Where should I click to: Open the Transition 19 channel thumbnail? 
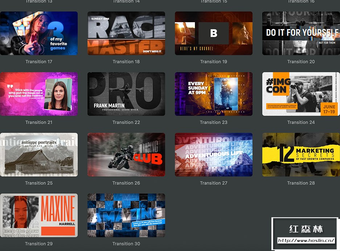click(x=214, y=33)
